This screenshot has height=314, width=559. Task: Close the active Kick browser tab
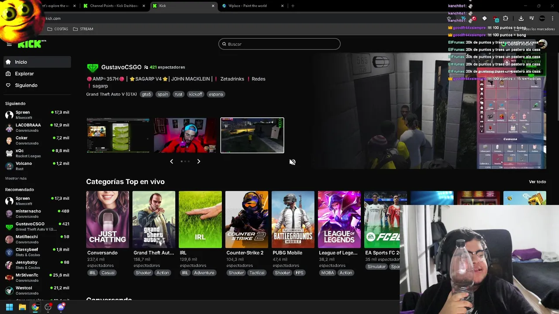click(213, 6)
